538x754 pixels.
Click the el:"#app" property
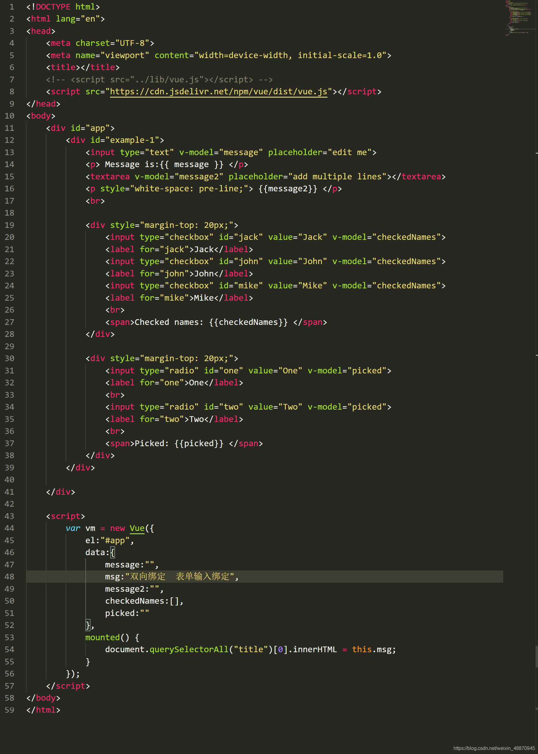tap(110, 540)
